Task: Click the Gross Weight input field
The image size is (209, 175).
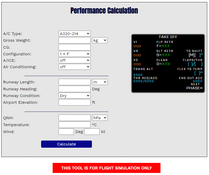Action: [x=74, y=40]
